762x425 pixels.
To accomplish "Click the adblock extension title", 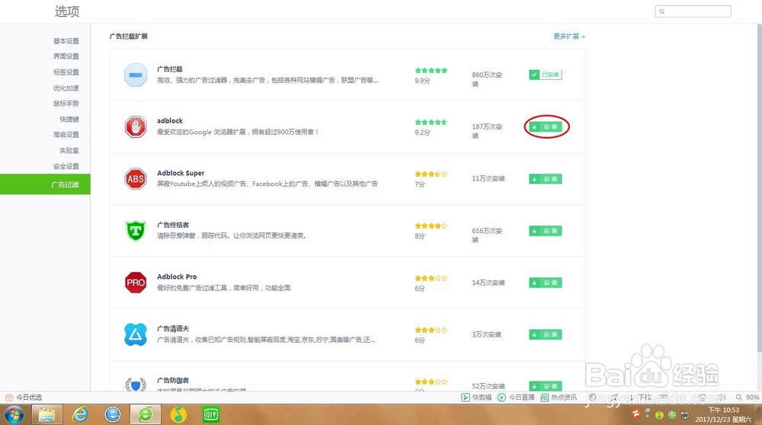I will coord(170,120).
